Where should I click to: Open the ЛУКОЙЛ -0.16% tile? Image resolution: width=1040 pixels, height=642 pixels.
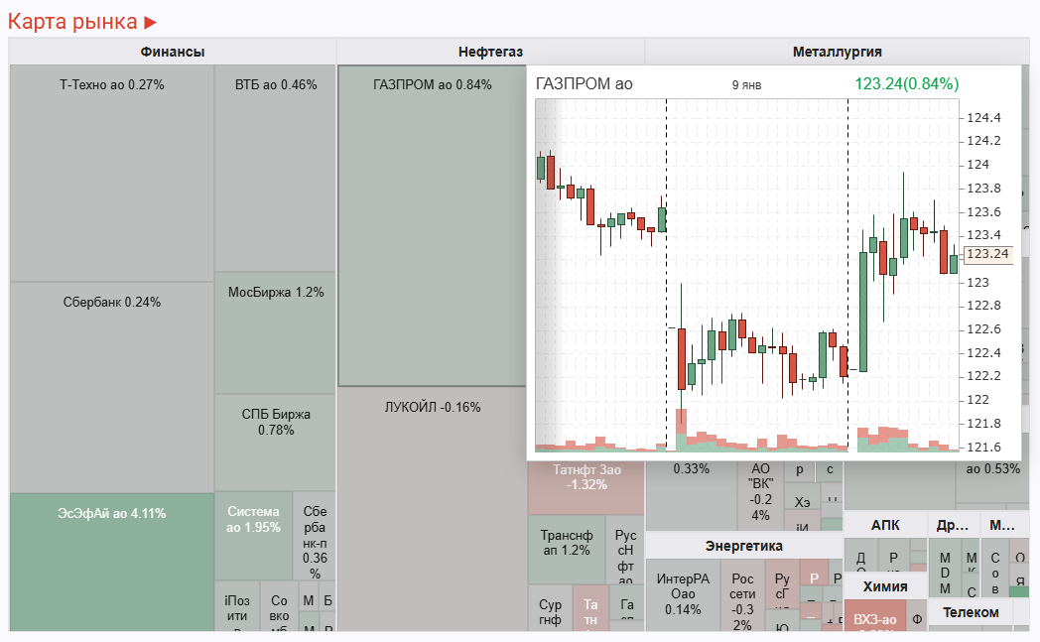(x=433, y=509)
